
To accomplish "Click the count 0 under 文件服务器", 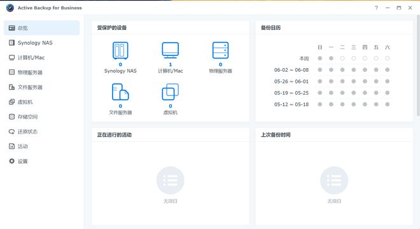I will click(120, 106).
